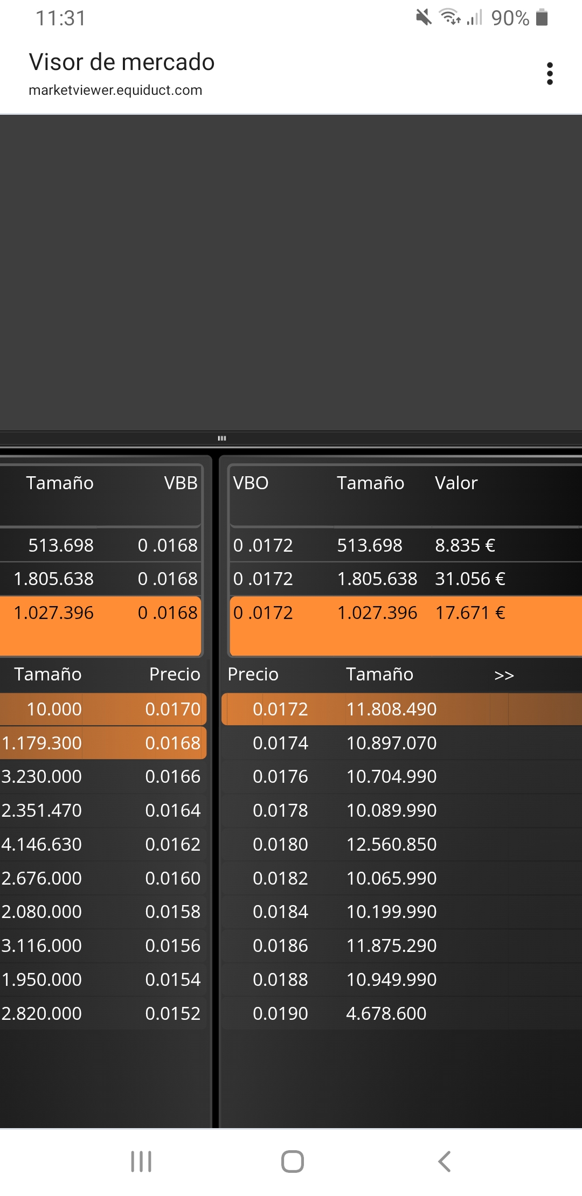582x1196 pixels.
Task: Tap the Android home button
Action: [293, 1162]
